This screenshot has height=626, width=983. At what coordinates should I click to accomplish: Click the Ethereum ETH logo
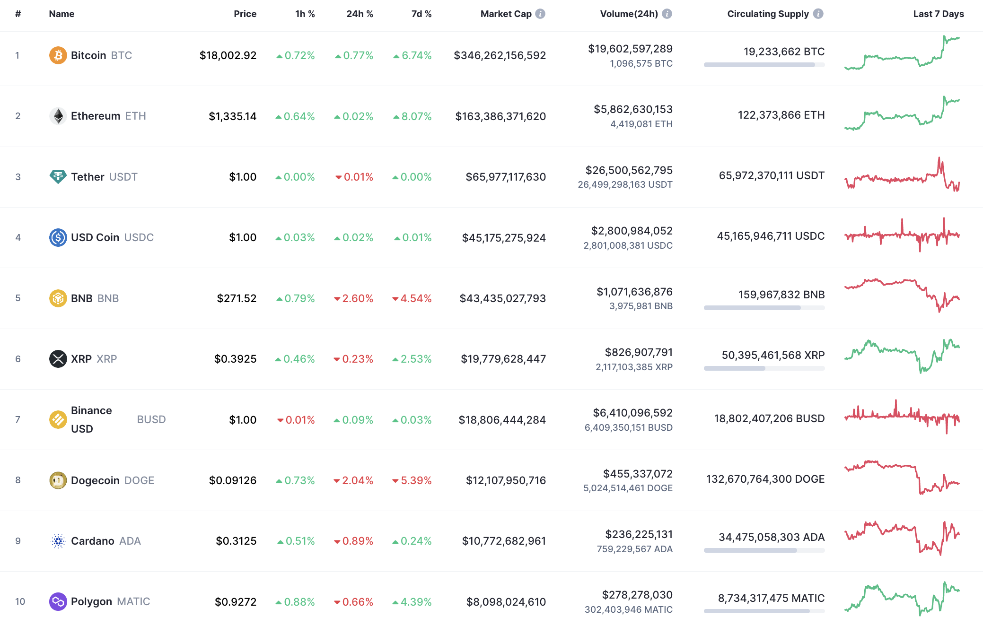click(58, 116)
